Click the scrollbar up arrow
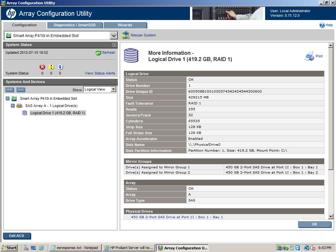Image resolution: width=336 pixels, height=252 pixels. click(x=331, y=45)
